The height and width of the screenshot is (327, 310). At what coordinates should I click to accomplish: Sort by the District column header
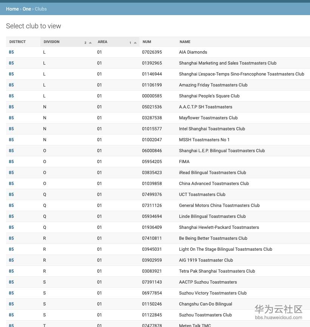pyautogui.click(x=17, y=42)
